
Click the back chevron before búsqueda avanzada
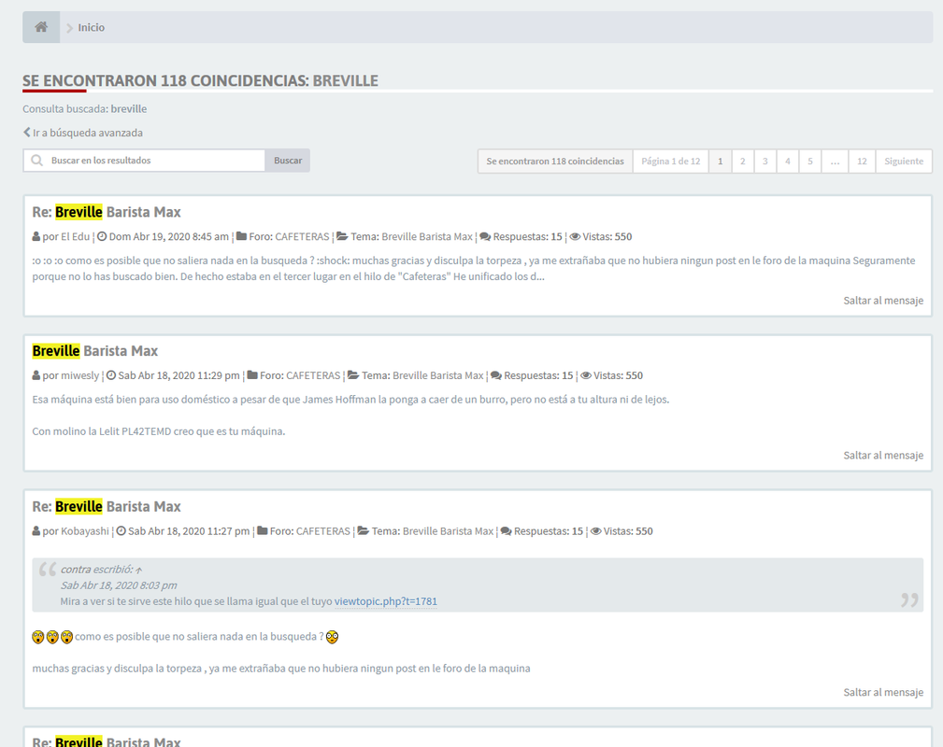(x=26, y=133)
